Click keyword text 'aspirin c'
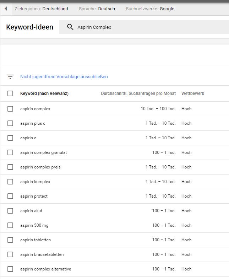The height and width of the screenshot is (279, 229). click(x=28, y=138)
